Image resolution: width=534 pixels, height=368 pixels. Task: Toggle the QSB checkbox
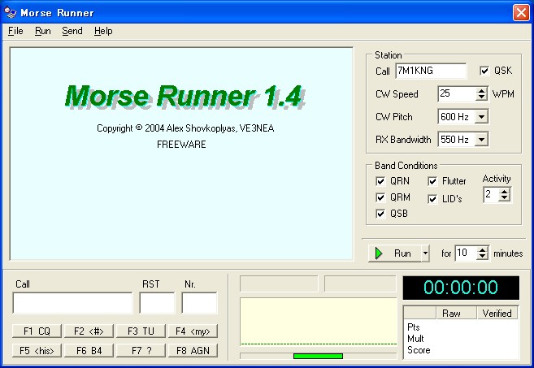pyautogui.click(x=380, y=214)
